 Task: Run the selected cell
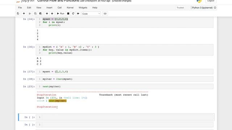[61, 14]
